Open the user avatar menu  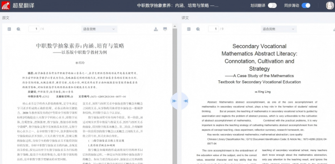(x=330, y=5)
